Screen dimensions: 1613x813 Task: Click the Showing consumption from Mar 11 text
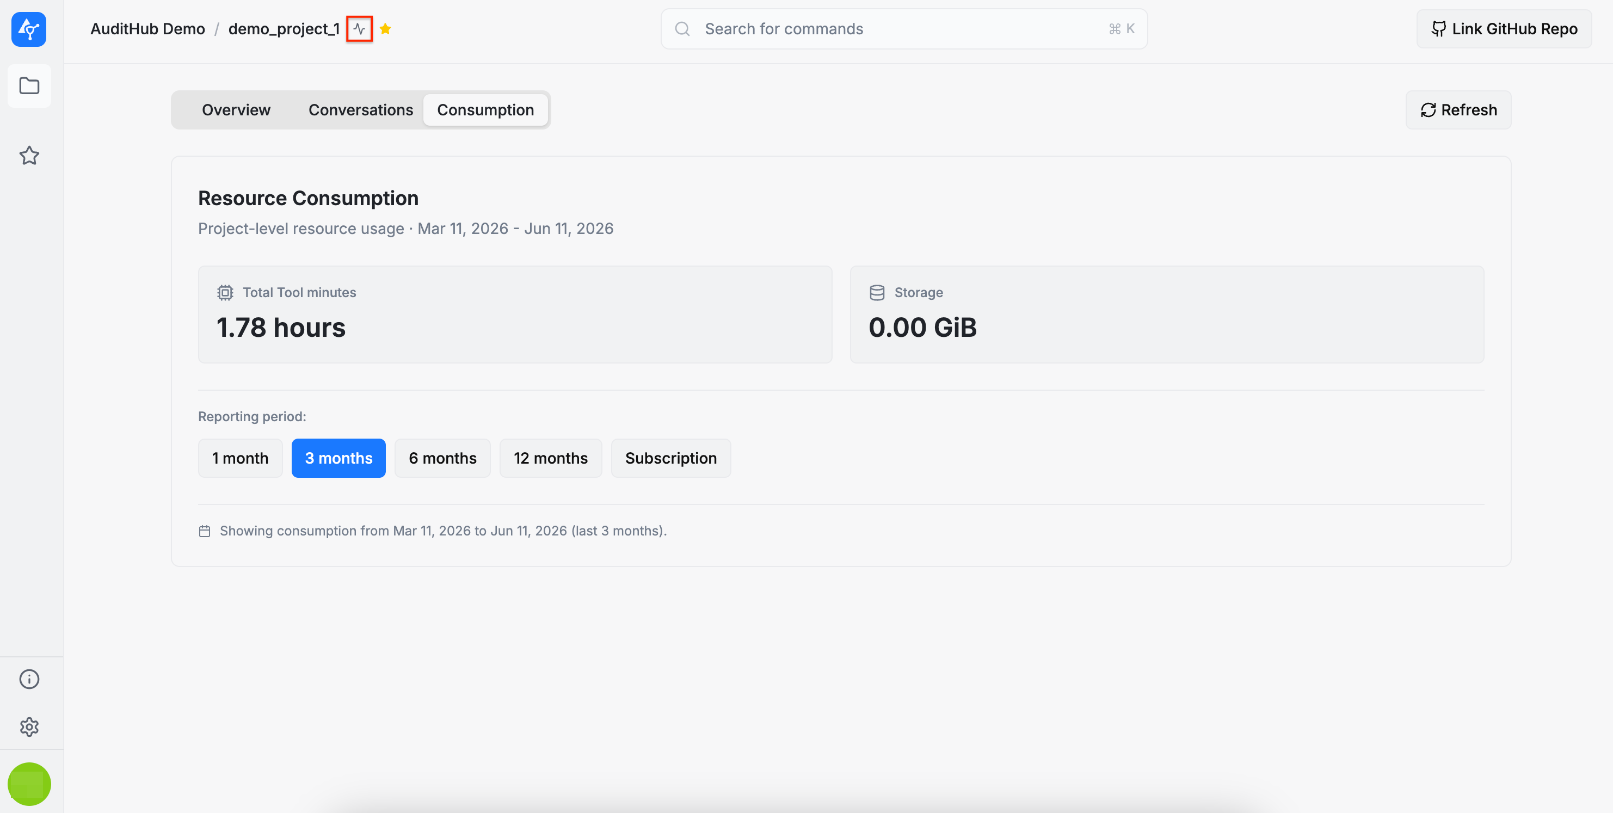click(442, 531)
